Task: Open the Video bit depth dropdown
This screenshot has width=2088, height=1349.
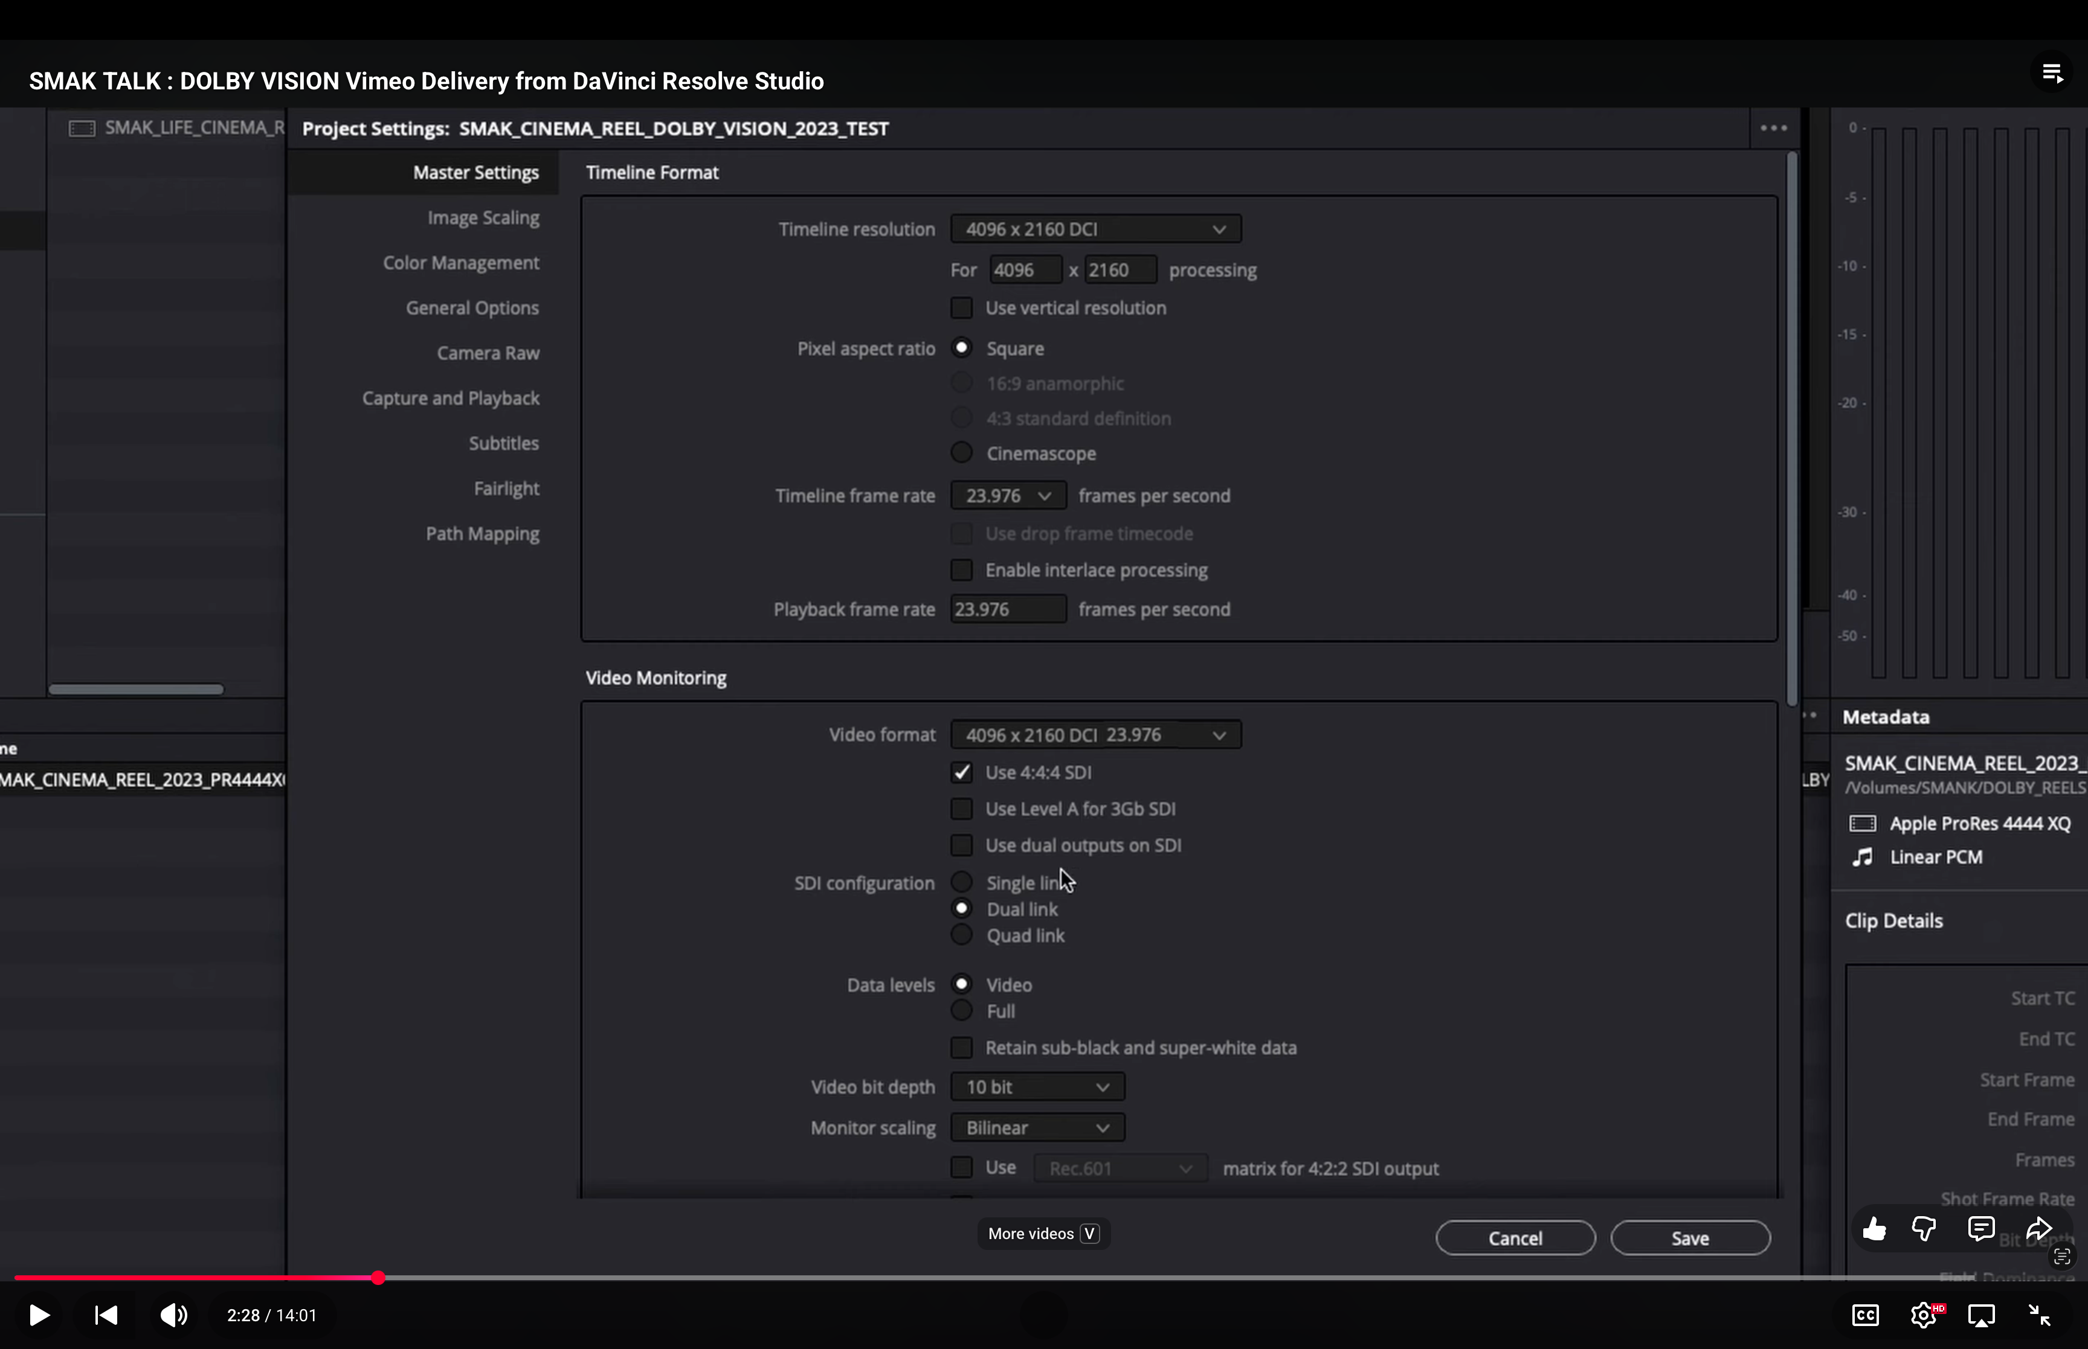Action: pos(1037,1087)
